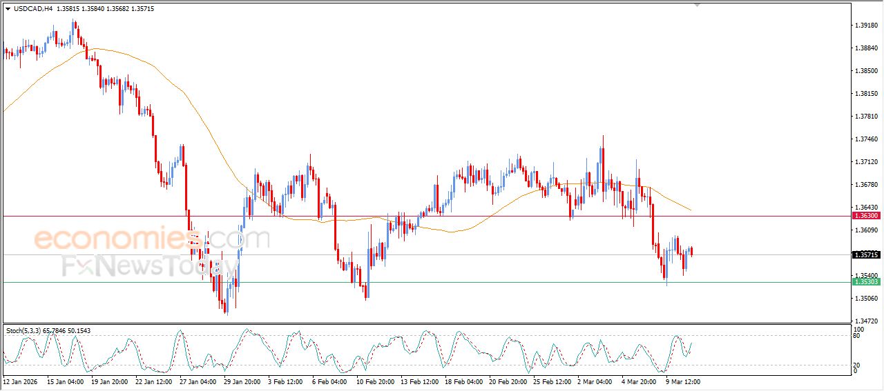
Task: Click the 19 Jan 20:00 time label
Action: click(109, 381)
